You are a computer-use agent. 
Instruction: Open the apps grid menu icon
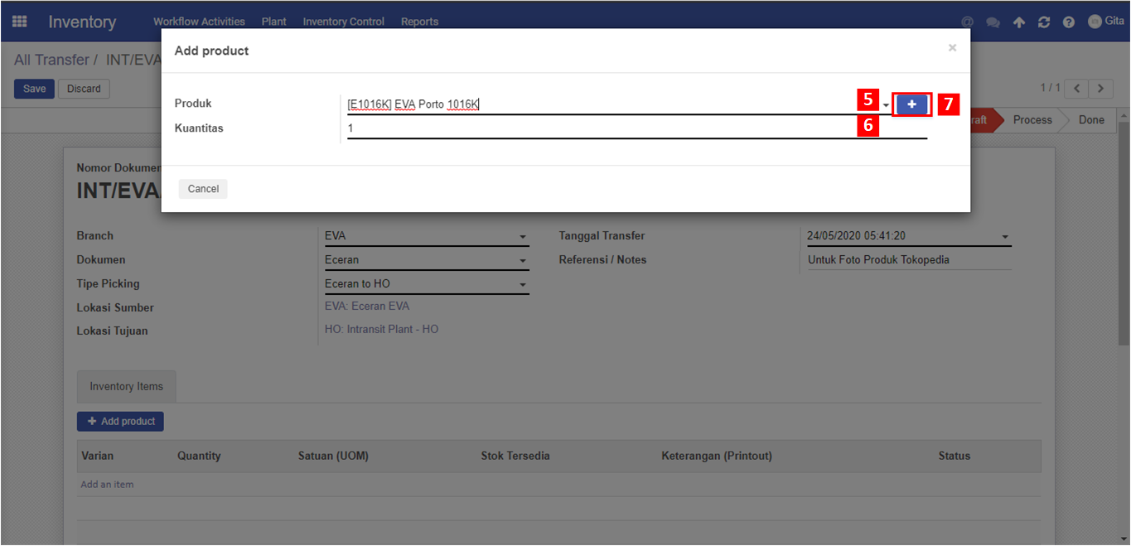pyautogui.click(x=19, y=22)
